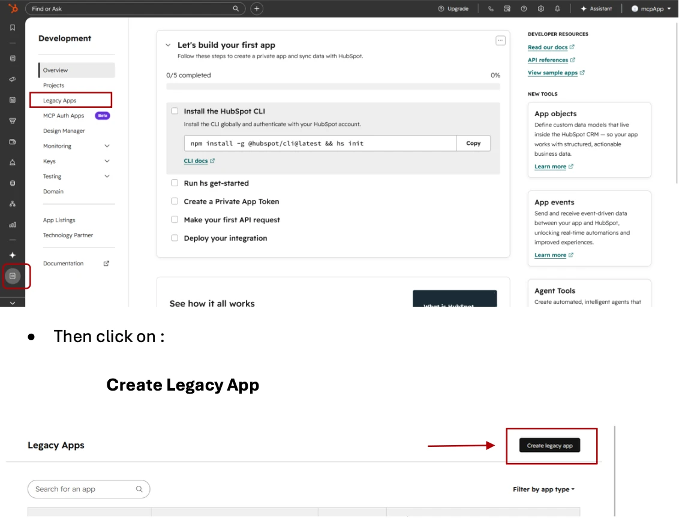Open the Filter by app type dropdown
Viewport: 679px width, 523px height.
(x=543, y=489)
